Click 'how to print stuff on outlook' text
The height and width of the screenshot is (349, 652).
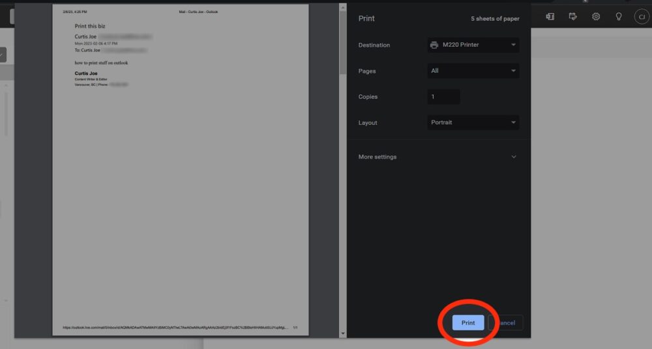(x=101, y=63)
